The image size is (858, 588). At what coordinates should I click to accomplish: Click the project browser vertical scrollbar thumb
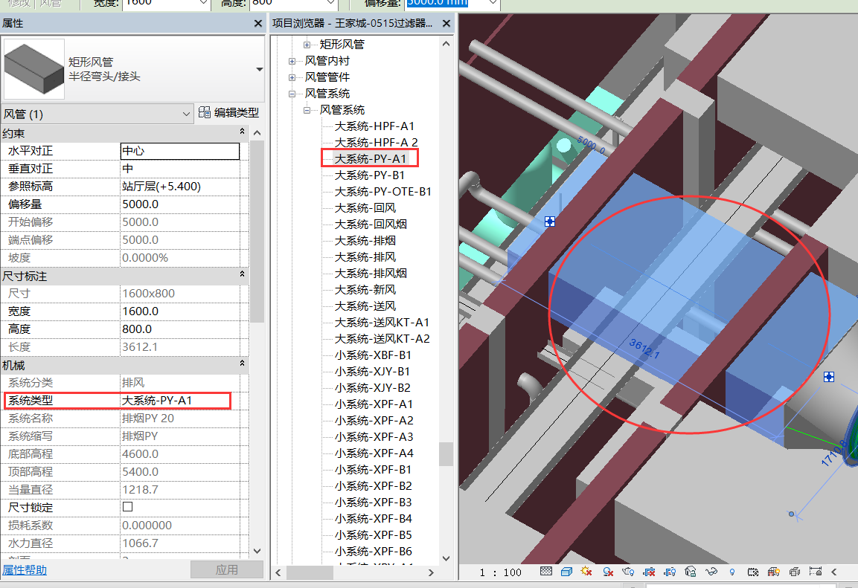pos(446,453)
